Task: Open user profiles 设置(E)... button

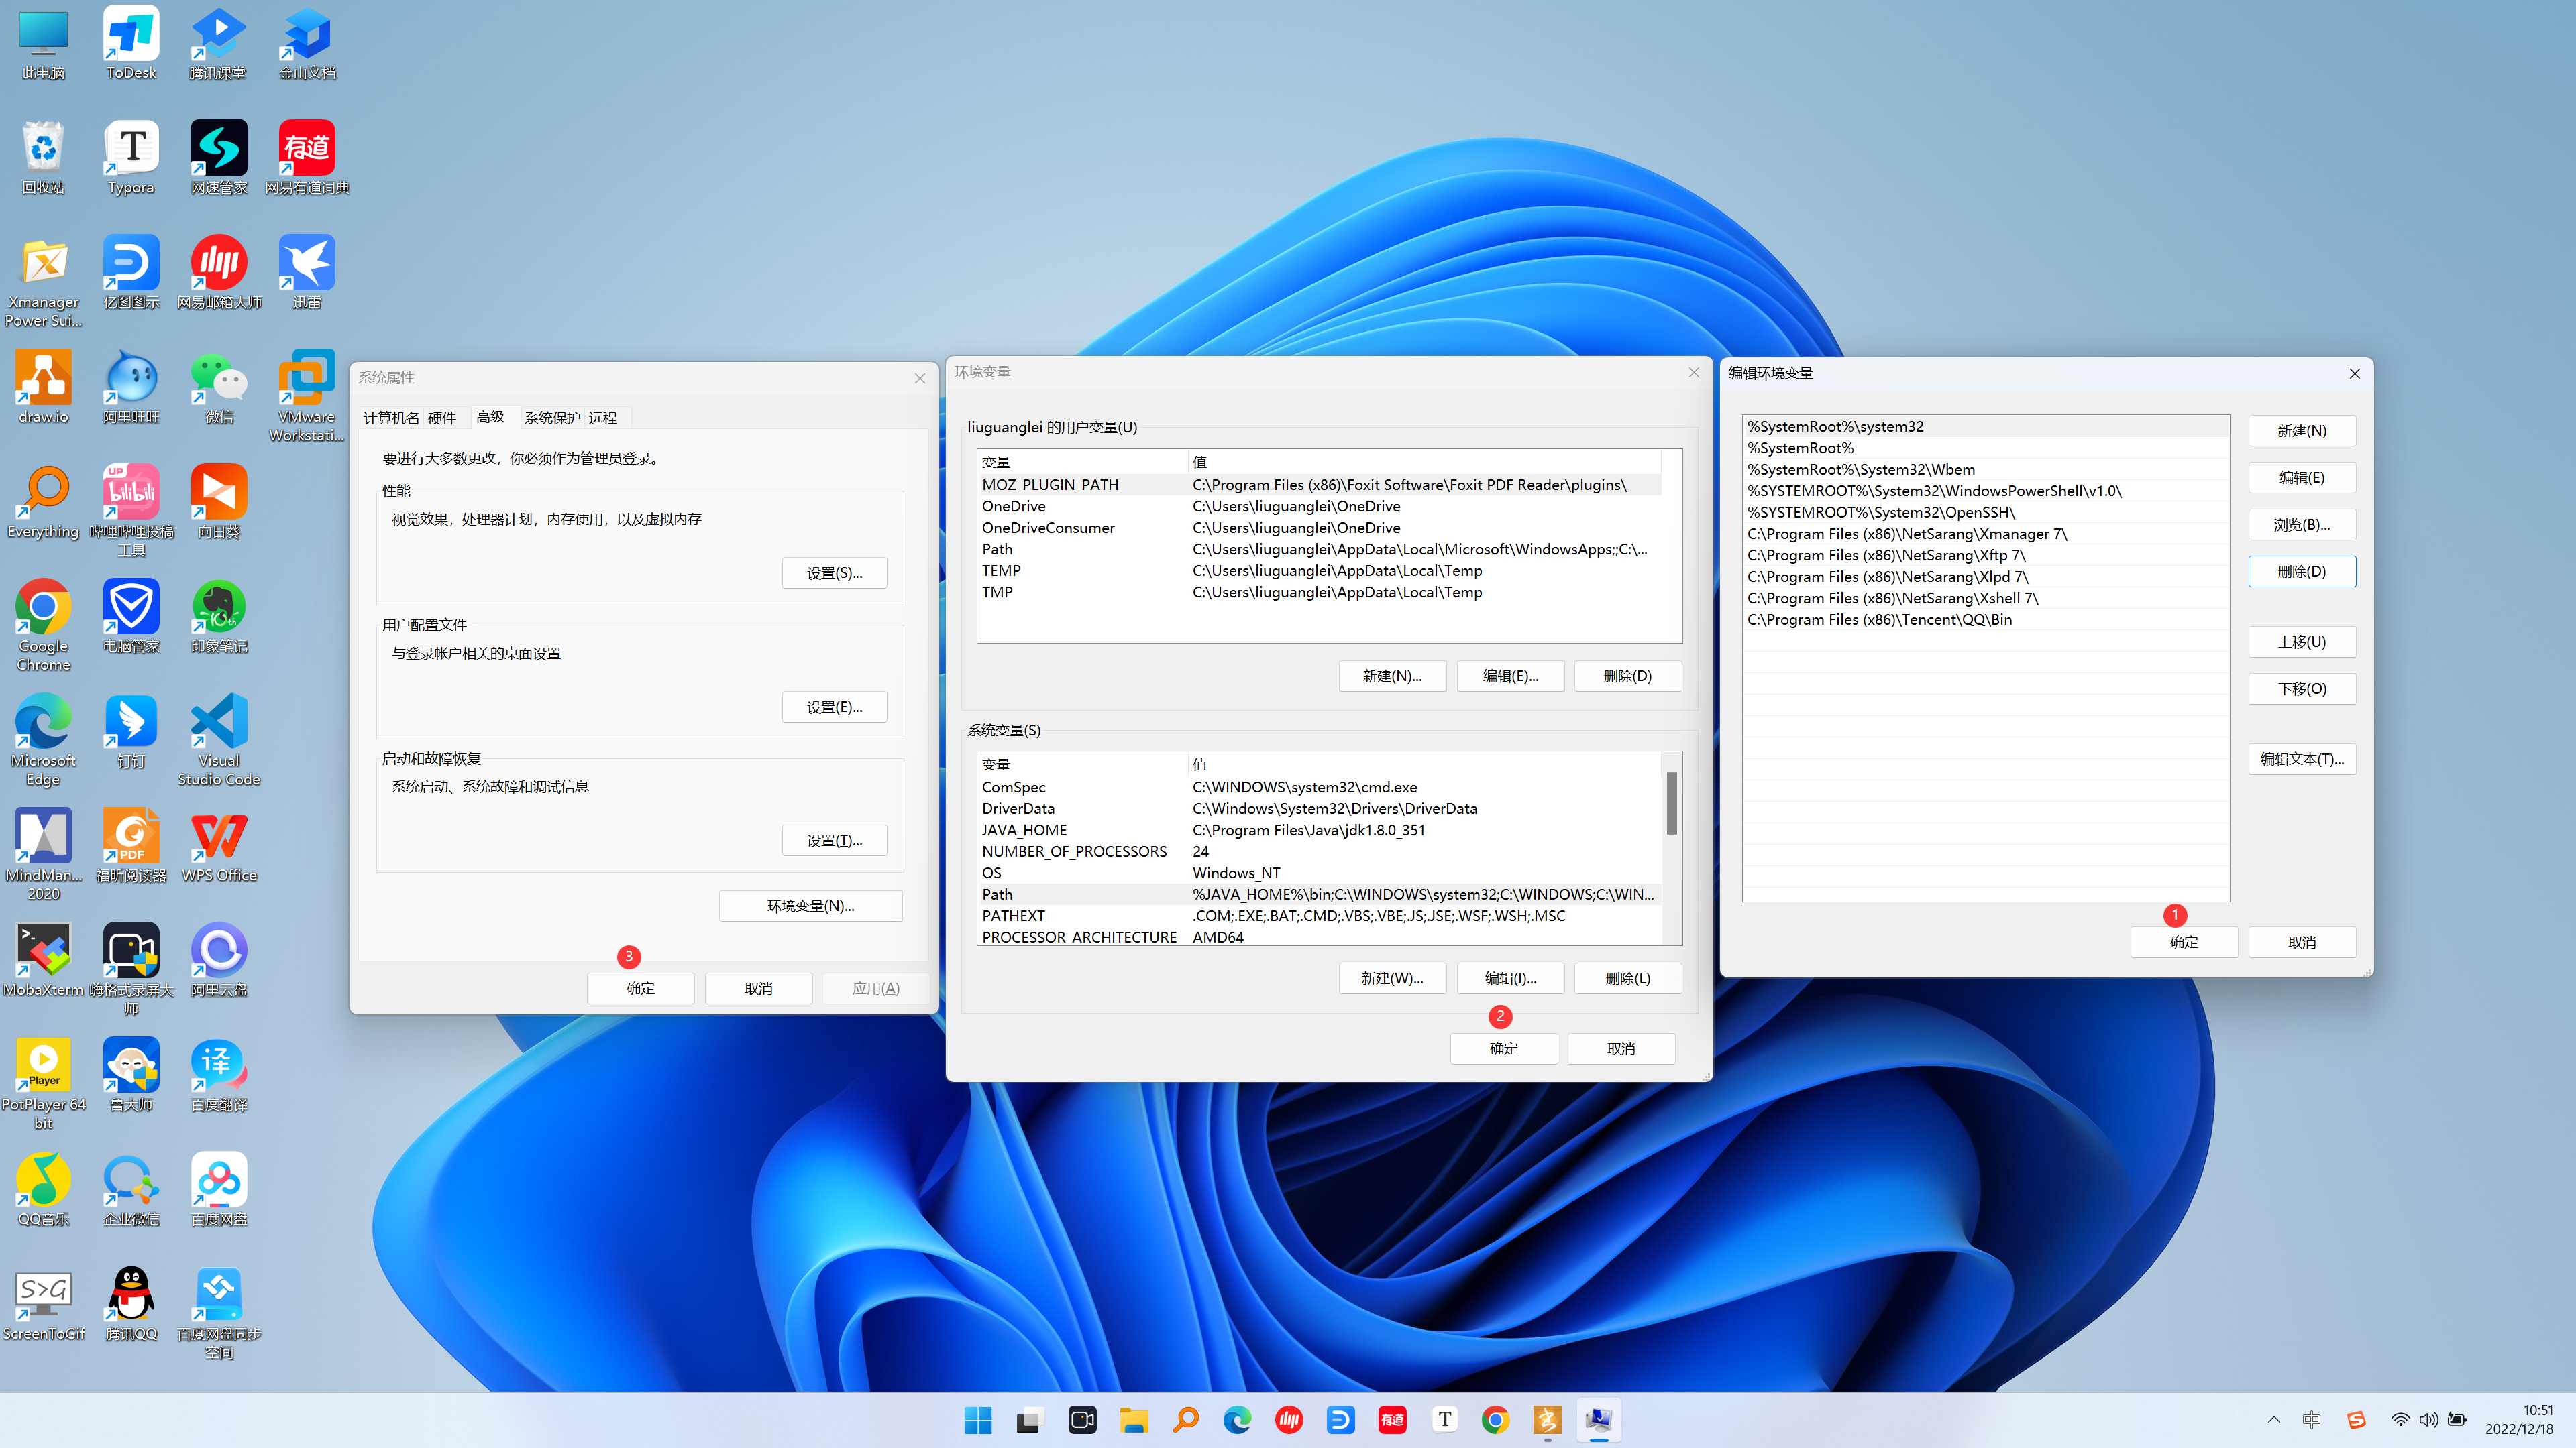Action: [834, 707]
